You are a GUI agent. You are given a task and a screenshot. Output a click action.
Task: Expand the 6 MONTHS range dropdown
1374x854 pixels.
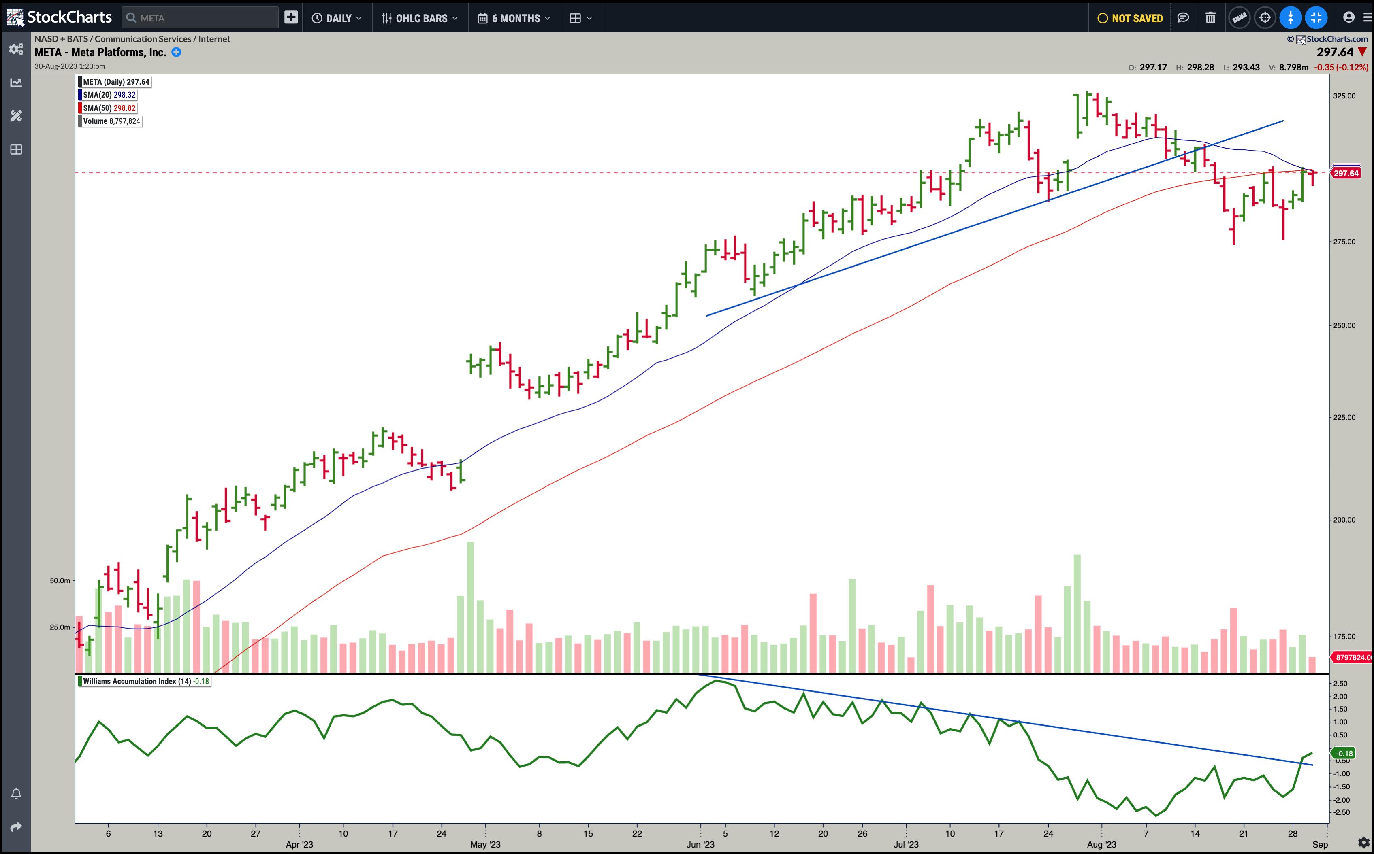(x=514, y=18)
